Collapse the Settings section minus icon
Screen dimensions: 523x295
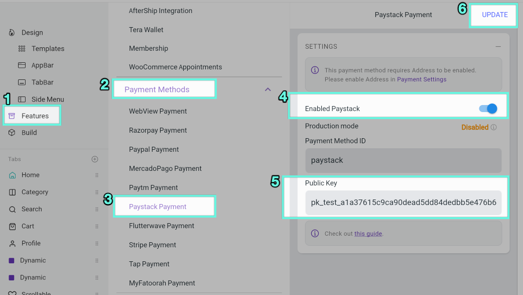pos(498,46)
